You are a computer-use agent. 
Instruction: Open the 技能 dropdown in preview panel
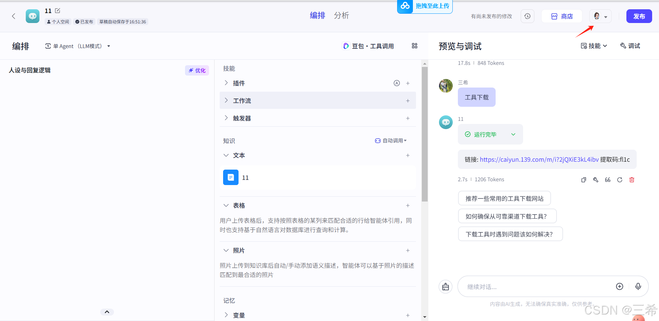point(594,46)
